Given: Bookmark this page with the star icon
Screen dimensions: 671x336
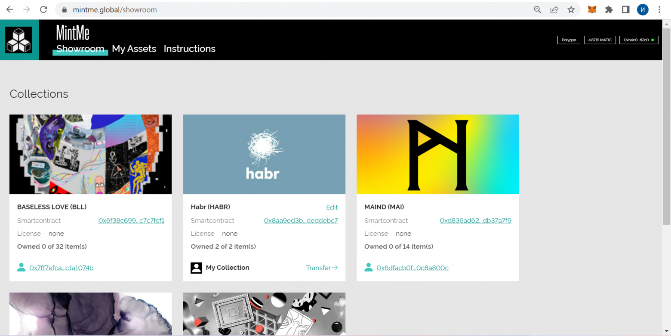Looking at the screenshot, I should point(571,9).
